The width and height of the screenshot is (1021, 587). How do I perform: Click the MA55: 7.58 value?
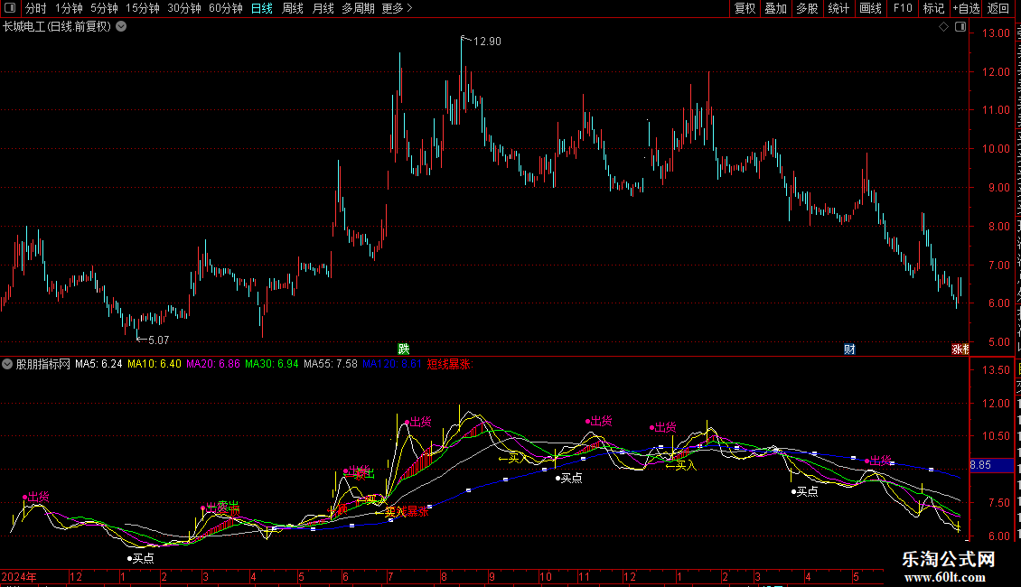point(330,365)
